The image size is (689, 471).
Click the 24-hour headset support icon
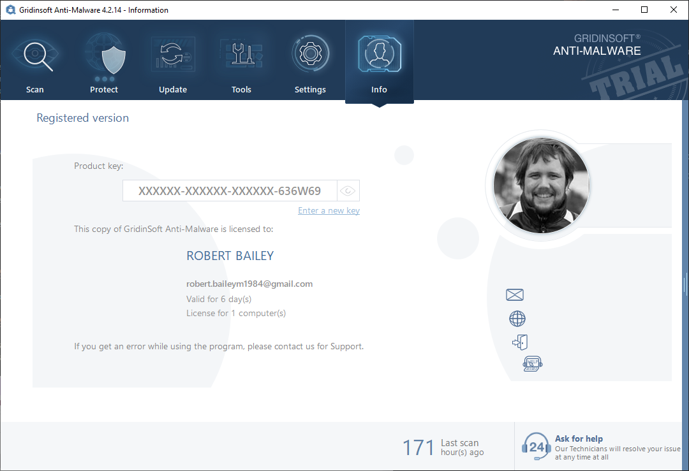pyautogui.click(x=536, y=447)
